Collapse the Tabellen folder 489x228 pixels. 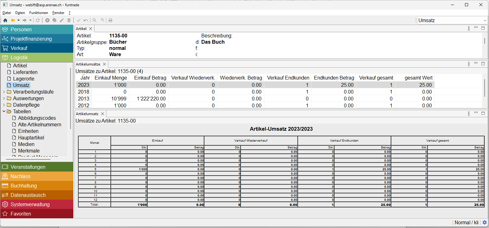(x=4, y=111)
